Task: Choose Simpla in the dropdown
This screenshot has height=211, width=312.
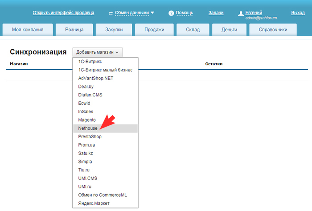Action: pyautogui.click(x=105, y=162)
